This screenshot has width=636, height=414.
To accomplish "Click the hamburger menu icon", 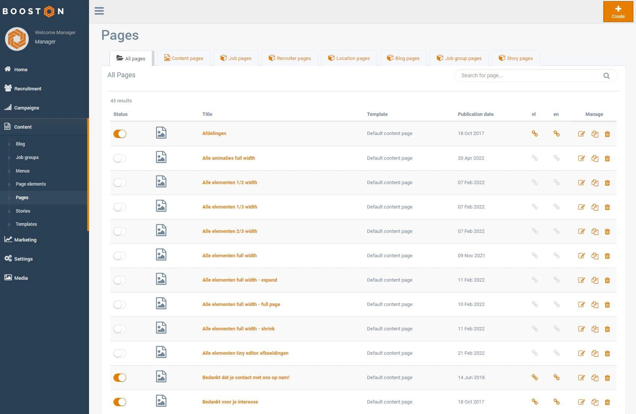I will pos(99,11).
